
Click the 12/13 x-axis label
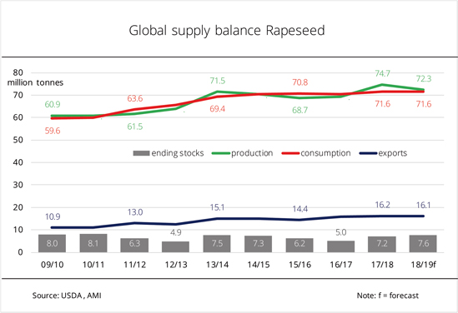[176, 265]
